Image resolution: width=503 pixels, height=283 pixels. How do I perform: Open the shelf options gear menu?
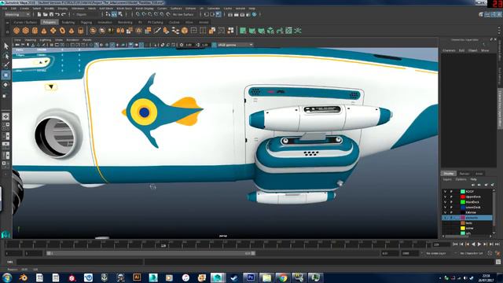pos(7,31)
